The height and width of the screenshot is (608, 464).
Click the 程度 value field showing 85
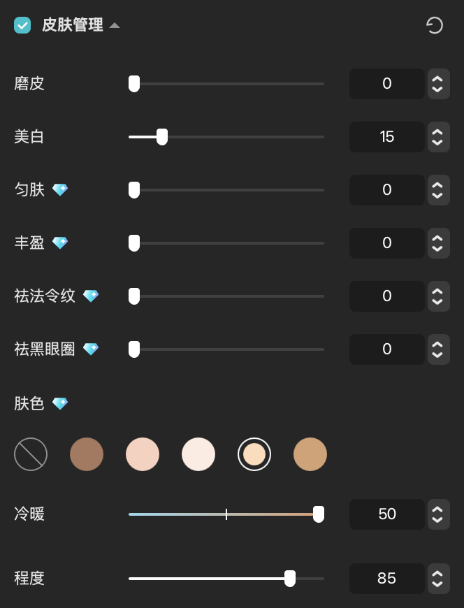click(x=387, y=579)
